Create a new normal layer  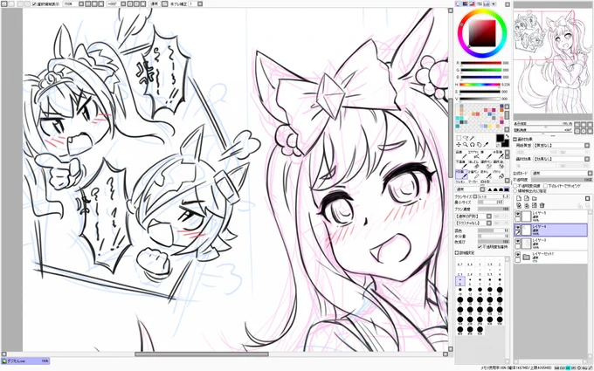[519, 198]
